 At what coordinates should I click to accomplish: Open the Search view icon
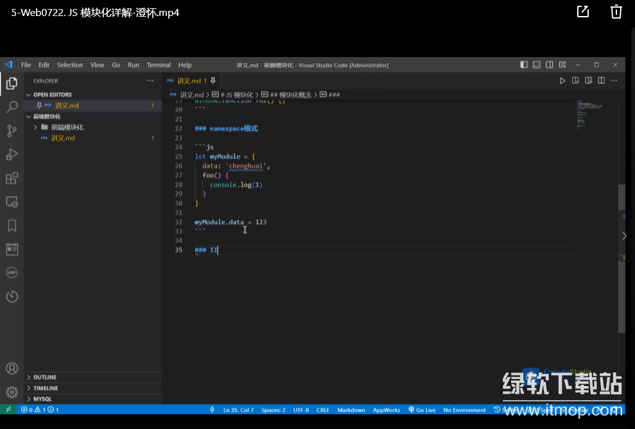point(12,106)
